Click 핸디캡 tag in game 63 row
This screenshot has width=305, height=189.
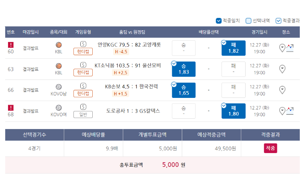(x=83, y=72)
